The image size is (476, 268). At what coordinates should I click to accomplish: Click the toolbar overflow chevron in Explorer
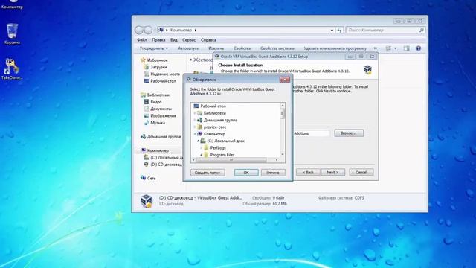376,48
